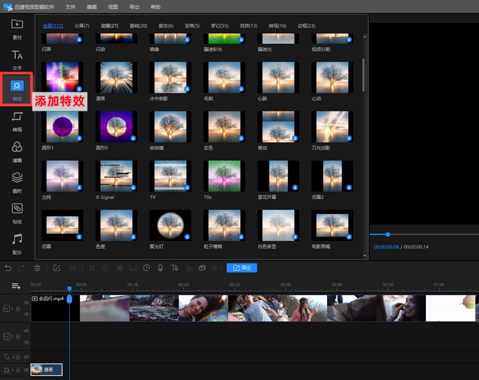Screen dimensions: 479x380
Task: Click the clock duration icon in toolbar
Action: pyautogui.click(x=147, y=268)
